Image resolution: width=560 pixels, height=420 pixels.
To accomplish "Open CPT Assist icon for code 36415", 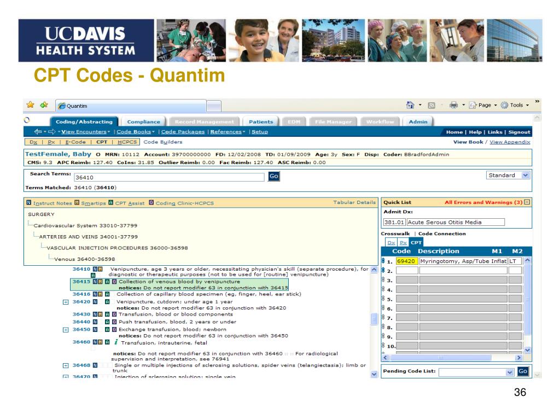I will click(107, 282).
